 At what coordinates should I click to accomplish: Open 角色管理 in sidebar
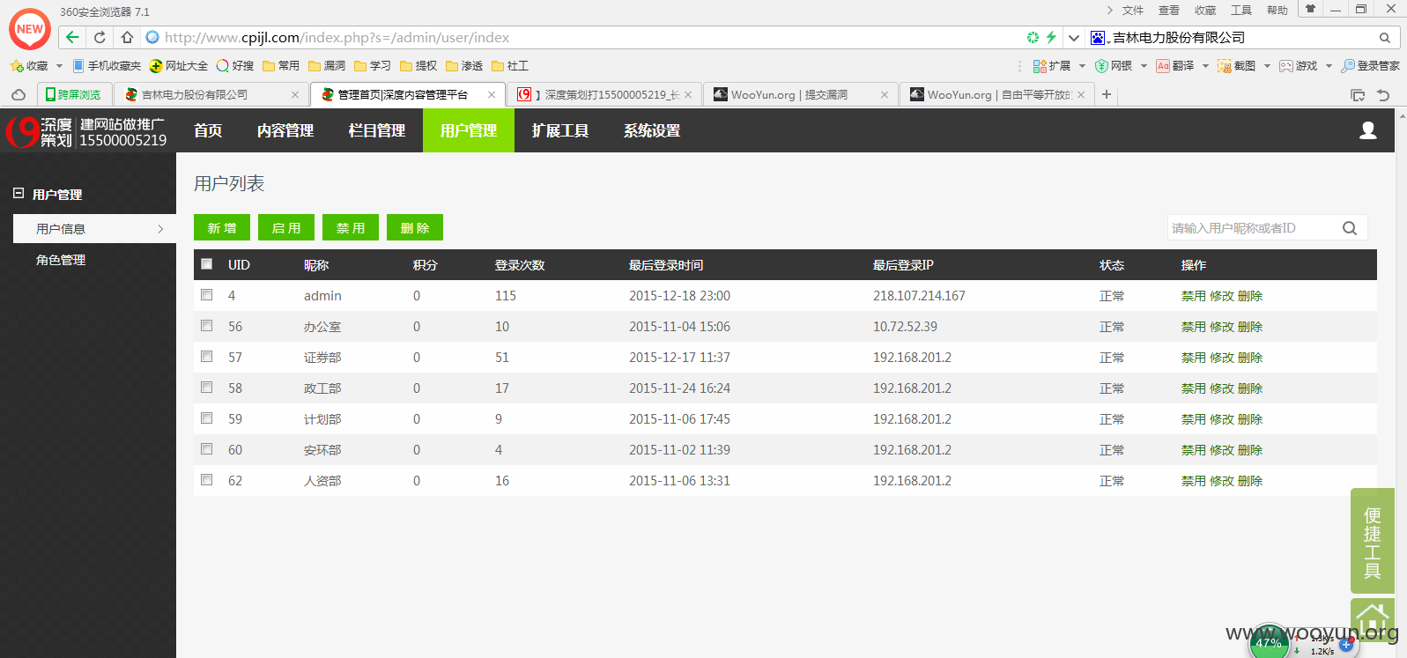(61, 260)
